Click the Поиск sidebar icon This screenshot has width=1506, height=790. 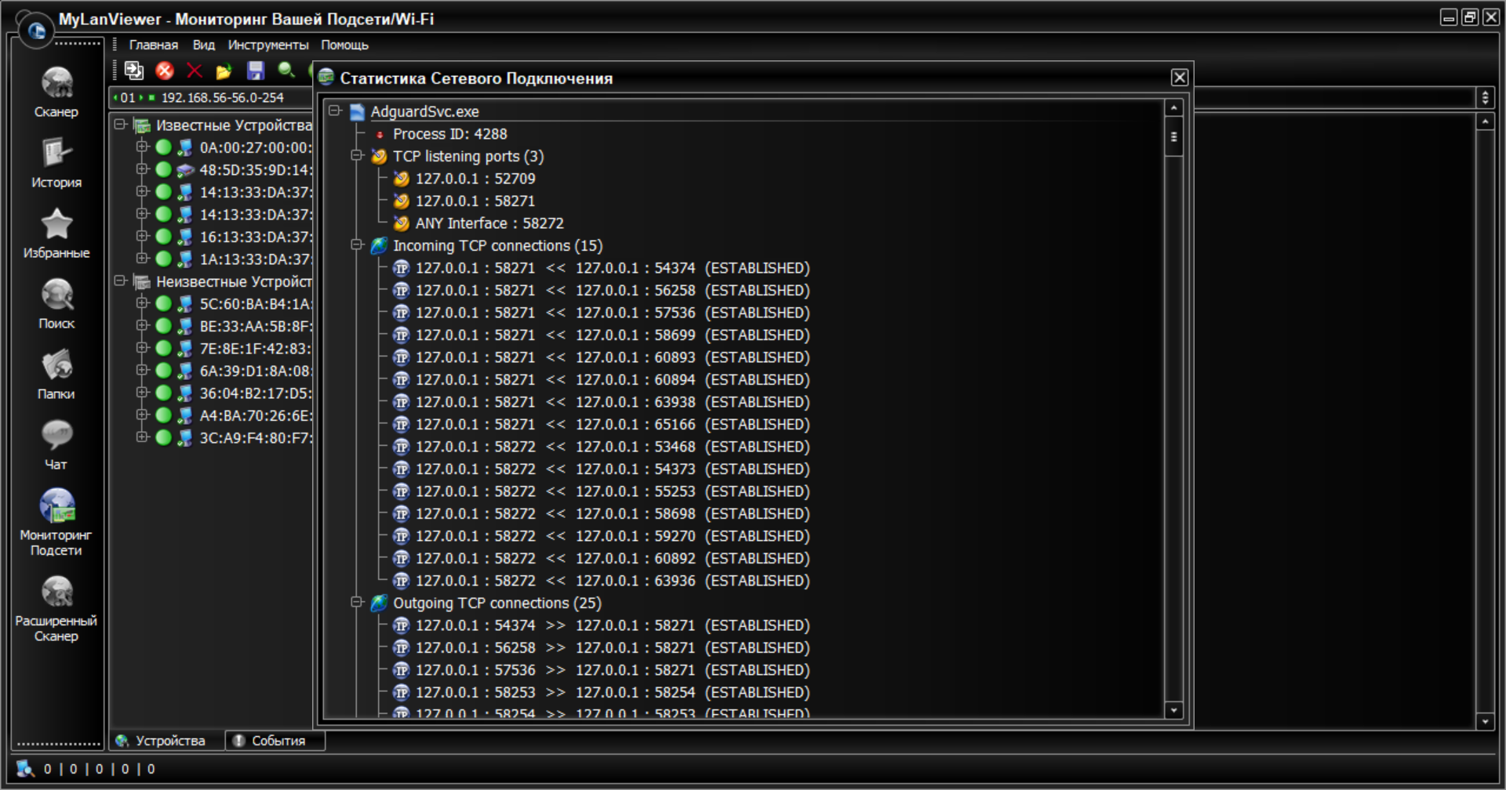click(x=56, y=303)
